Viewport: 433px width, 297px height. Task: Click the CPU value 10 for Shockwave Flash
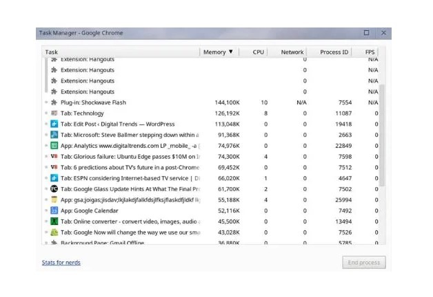tap(264, 102)
